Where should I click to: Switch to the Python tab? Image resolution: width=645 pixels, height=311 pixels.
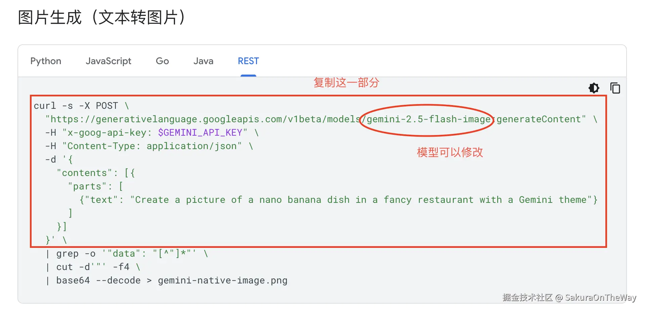coord(46,61)
